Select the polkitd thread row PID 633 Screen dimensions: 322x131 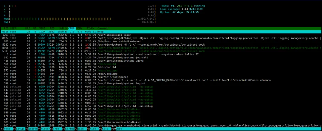click(161, 87)
